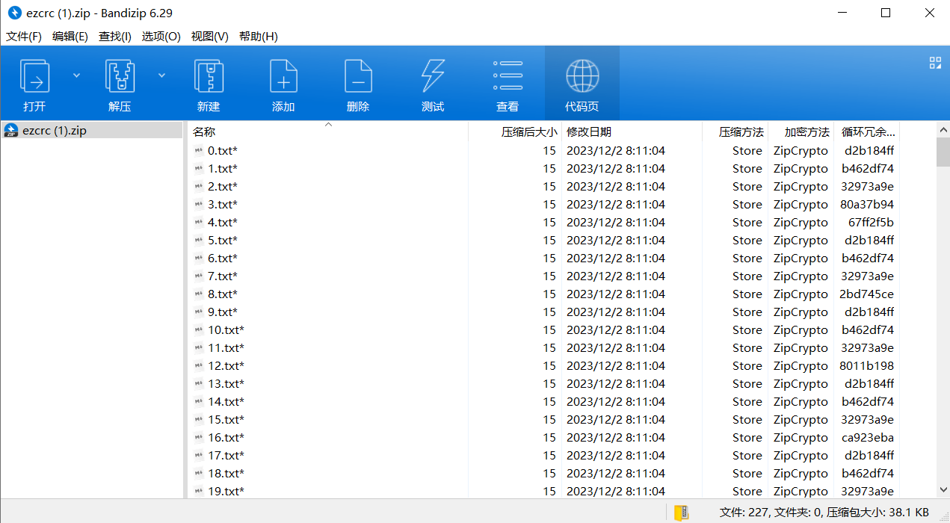The width and height of the screenshot is (950, 523).
Task: Click the Code page (代码页) globe icon
Action: pyautogui.click(x=582, y=75)
